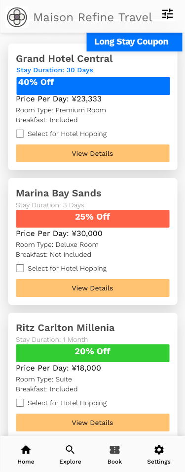Tick Hotel Hopping for Ritz Carlton Millenia
This screenshot has height=472, width=185.
point(20,403)
